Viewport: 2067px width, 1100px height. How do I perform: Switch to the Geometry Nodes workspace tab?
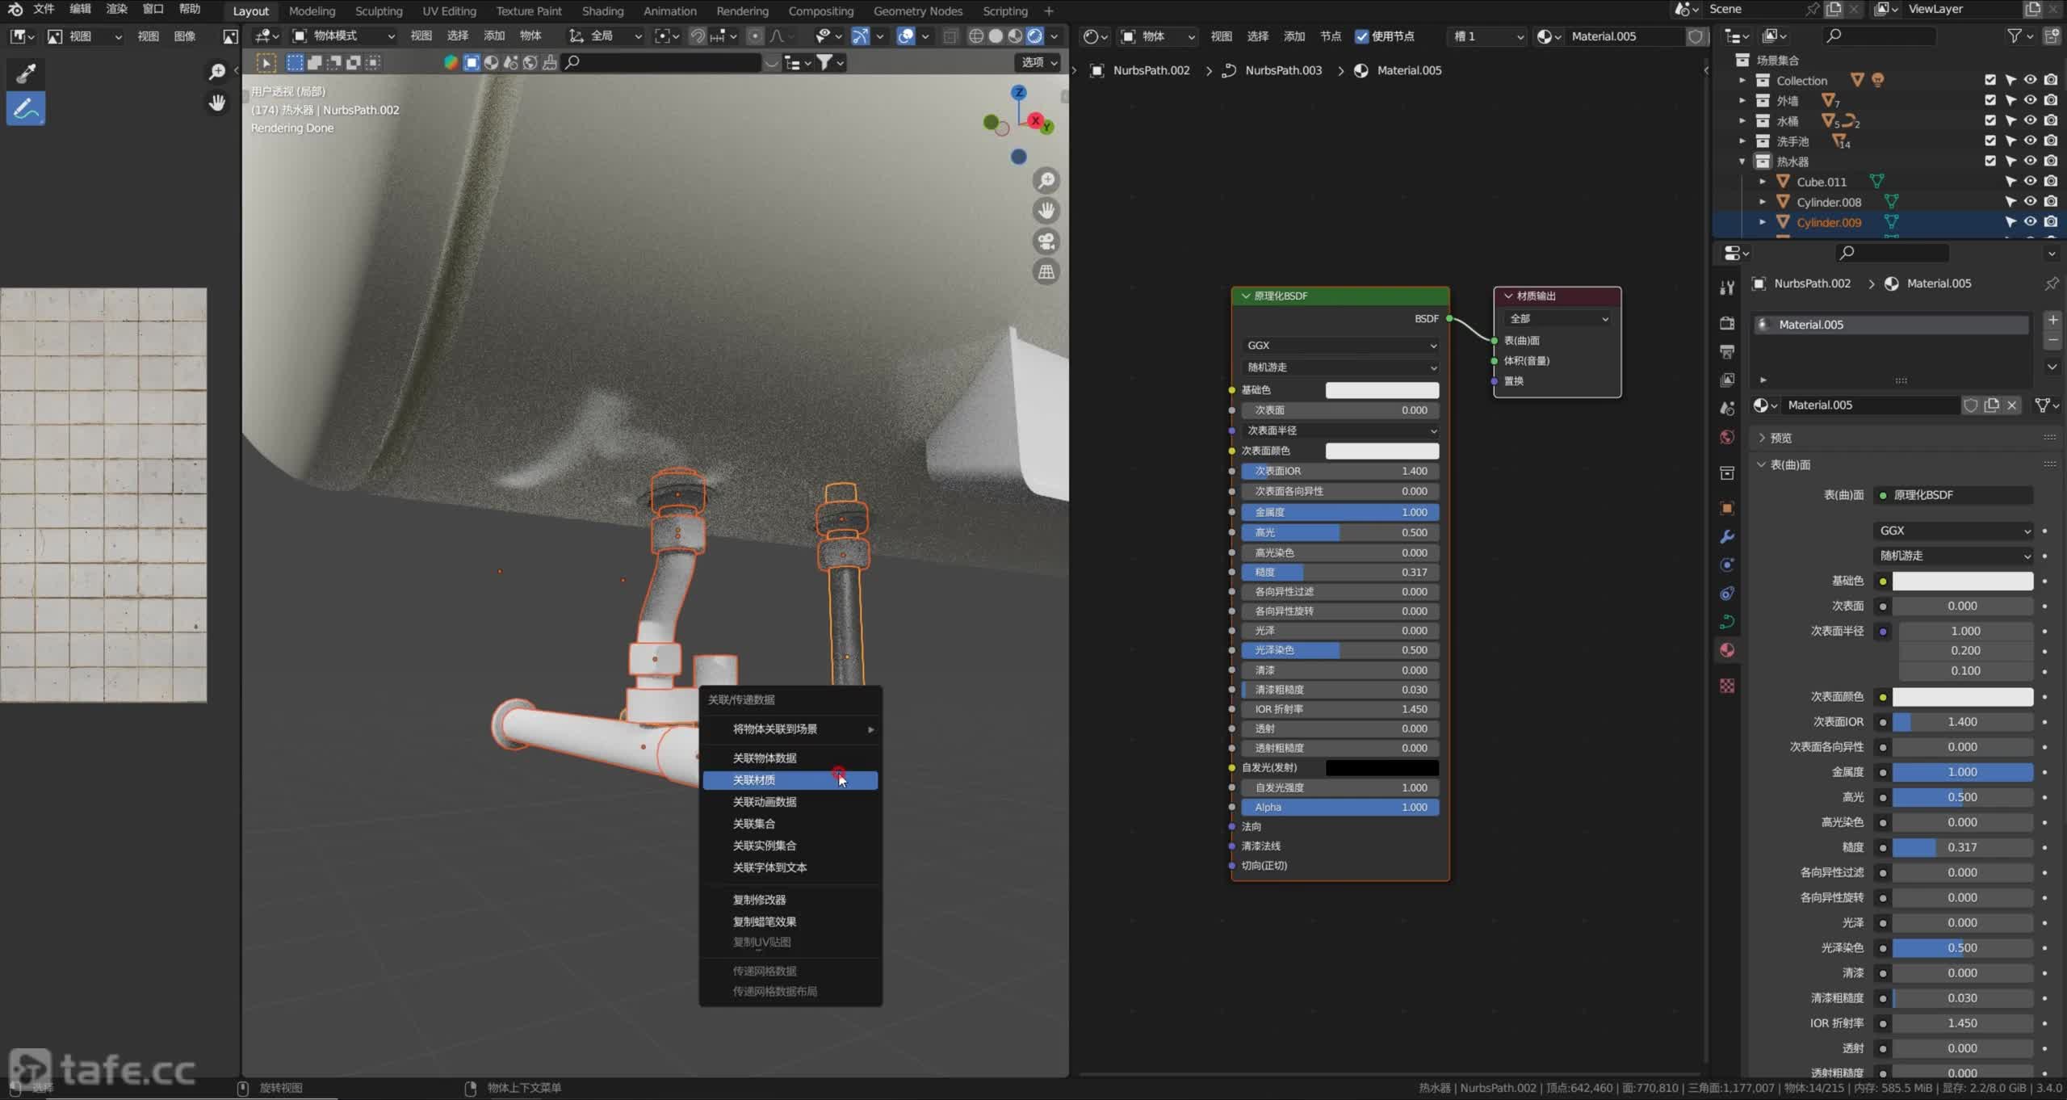pyautogui.click(x=917, y=11)
